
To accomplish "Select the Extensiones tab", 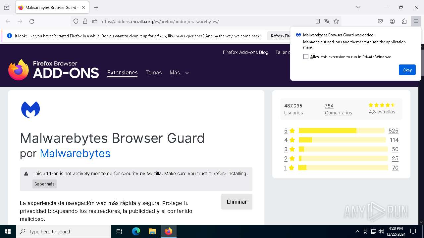I will [x=122, y=73].
